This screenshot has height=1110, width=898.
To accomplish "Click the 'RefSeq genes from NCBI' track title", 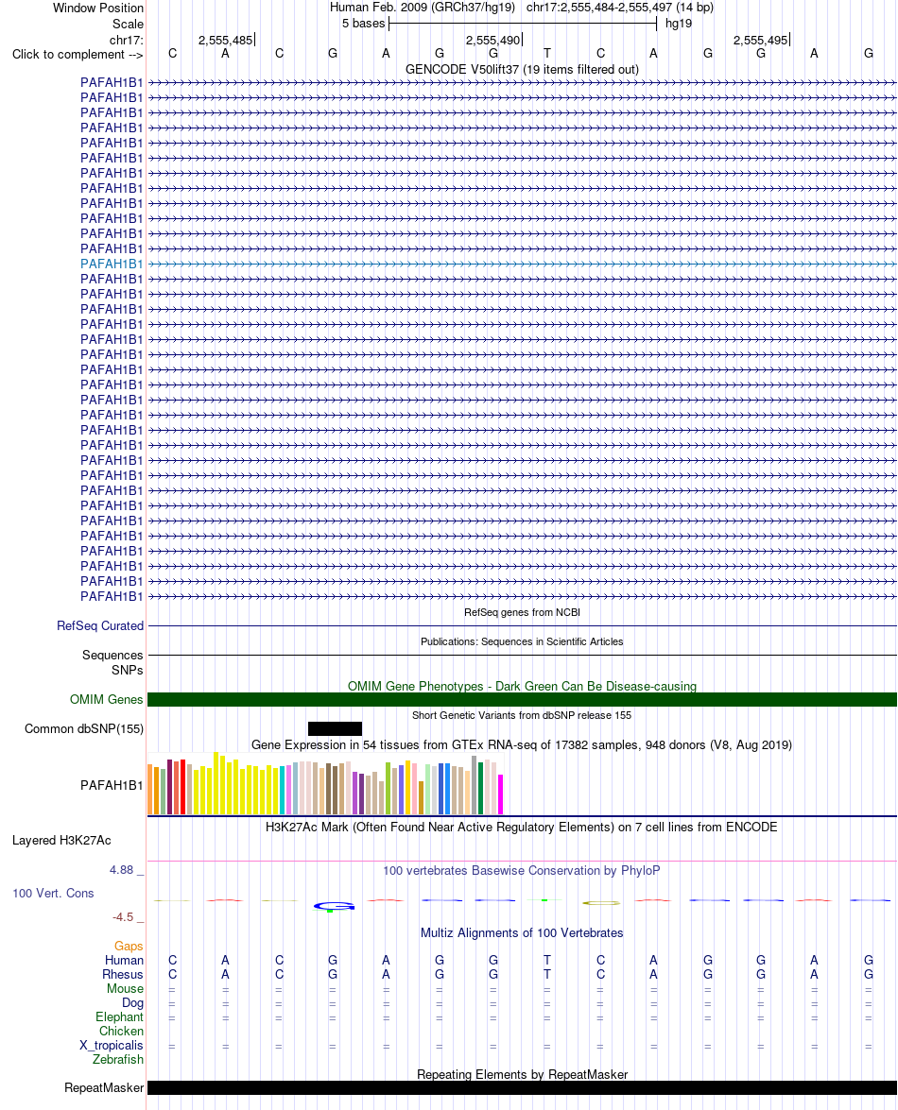I will (x=522, y=612).
